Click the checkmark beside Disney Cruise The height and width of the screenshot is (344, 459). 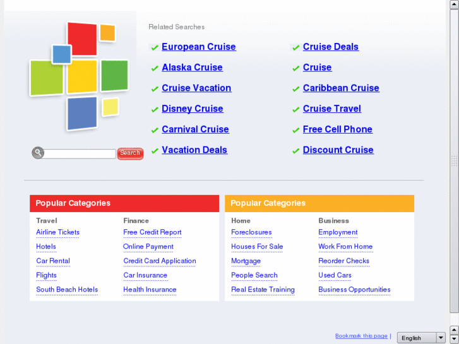[x=155, y=109]
